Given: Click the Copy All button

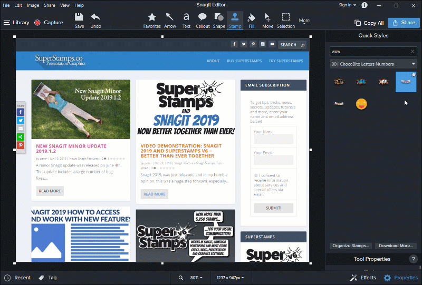Looking at the screenshot, I should pyautogui.click(x=369, y=23).
